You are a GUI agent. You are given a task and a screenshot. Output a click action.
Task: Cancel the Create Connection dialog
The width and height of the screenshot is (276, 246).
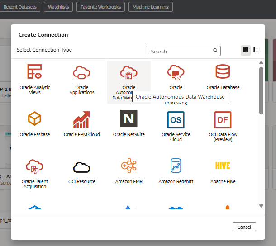pos(244,227)
